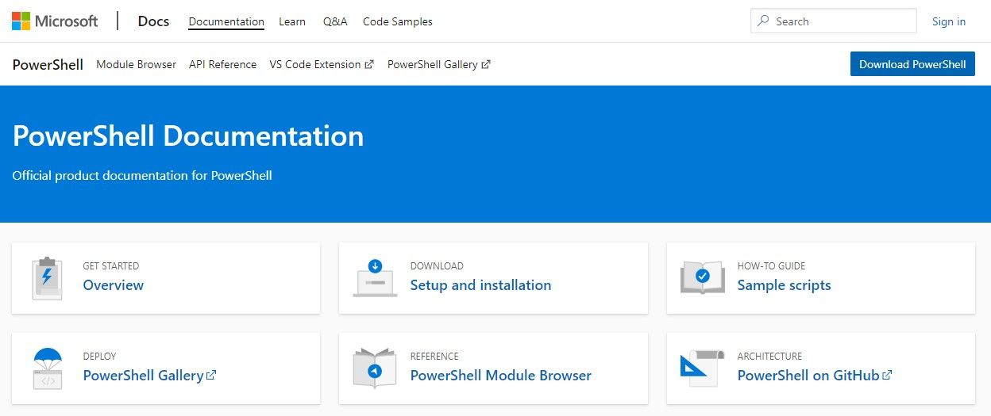The image size is (991, 416).
Task: Click the PowerShell product title
Action: tap(48, 65)
